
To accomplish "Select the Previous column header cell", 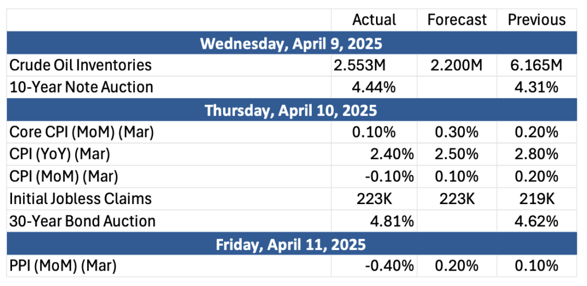I will [537, 20].
